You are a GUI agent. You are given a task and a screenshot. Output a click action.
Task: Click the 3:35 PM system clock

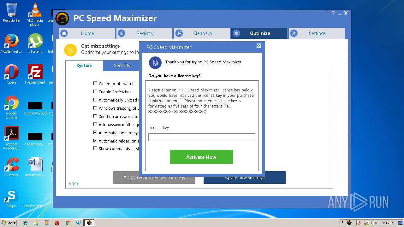(x=388, y=223)
